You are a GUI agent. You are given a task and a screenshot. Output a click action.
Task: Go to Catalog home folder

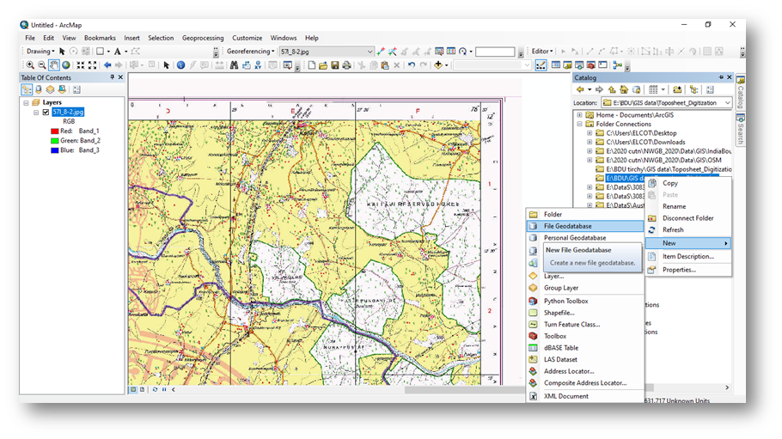point(623,90)
